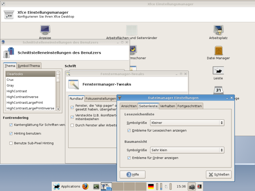Select the first workspace in the pager
Screen dimensions: 255x191
106,186
